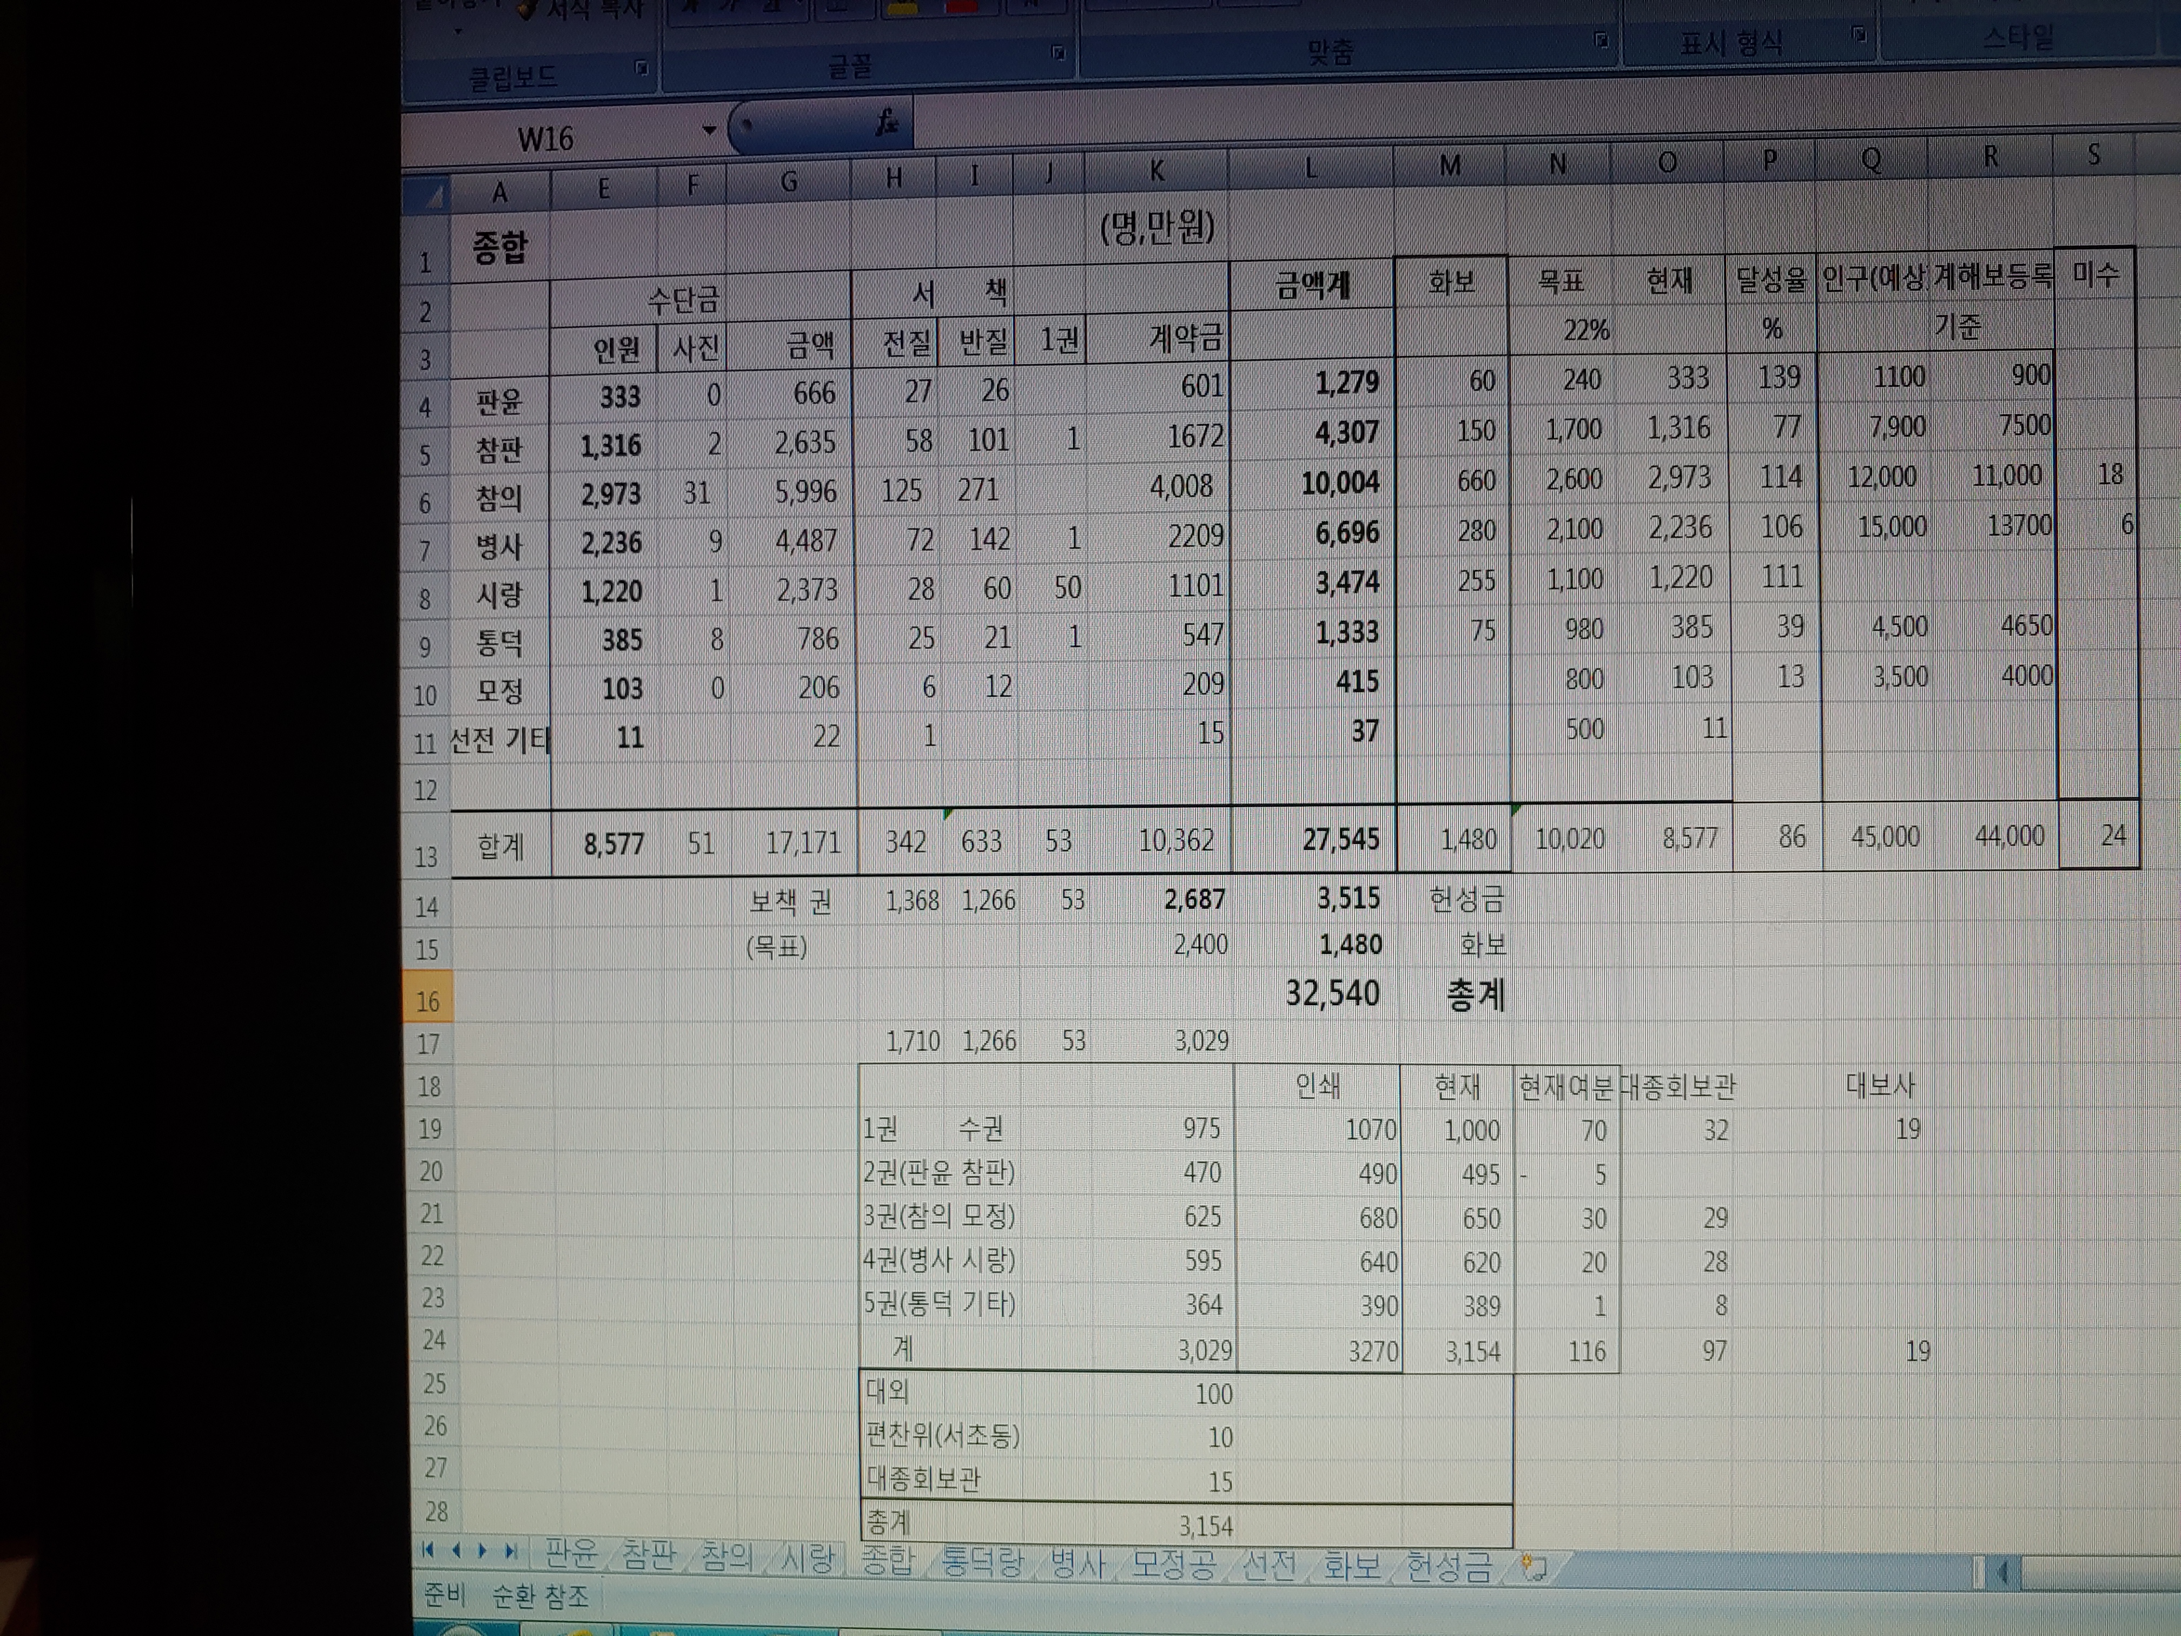Click the yellow fill color swatch
The image size is (2181, 1636).
(x=903, y=8)
